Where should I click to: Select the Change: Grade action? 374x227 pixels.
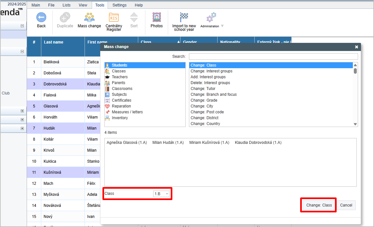[x=271, y=100]
